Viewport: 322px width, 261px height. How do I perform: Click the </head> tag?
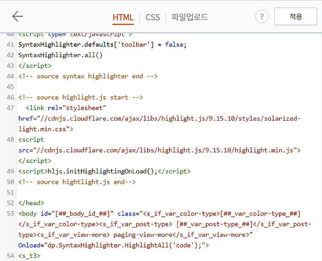click(31, 203)
